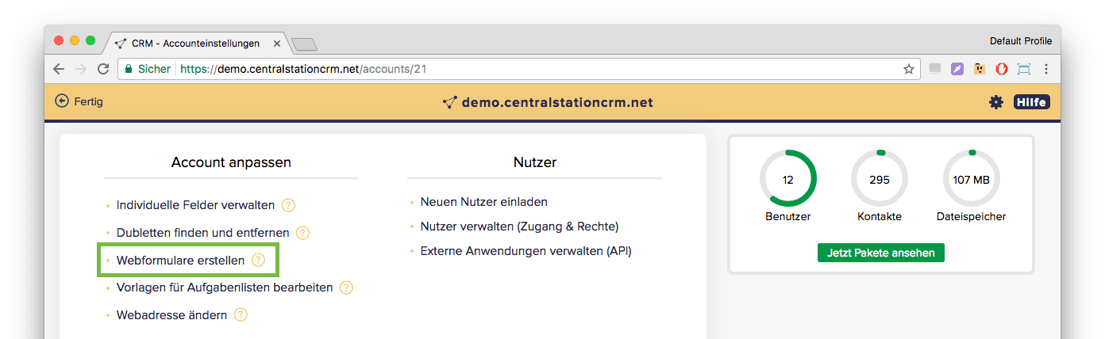The image size is (1105, 339).
Task: Open the Hilfe help button
Action: point(1031,102)
